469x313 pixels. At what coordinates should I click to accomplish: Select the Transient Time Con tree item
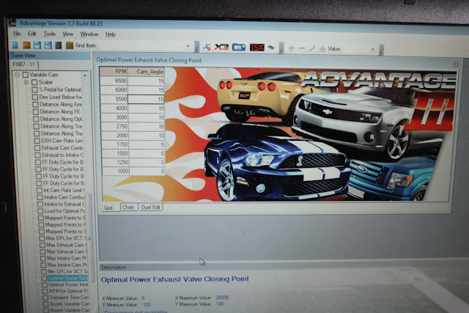(x=69, y=298)
